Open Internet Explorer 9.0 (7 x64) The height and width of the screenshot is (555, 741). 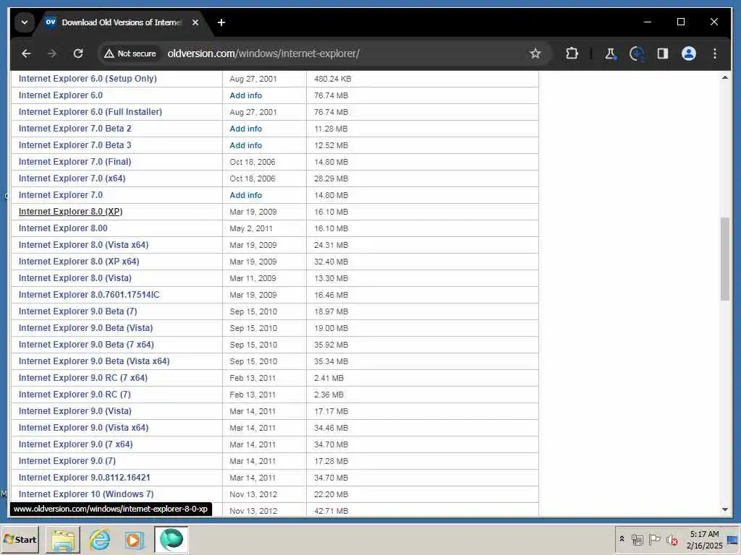click(x=75, y=444)
